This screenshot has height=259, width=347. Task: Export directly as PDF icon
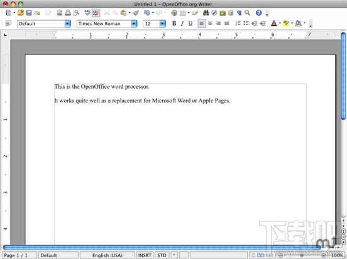click(x=60, y=13)
